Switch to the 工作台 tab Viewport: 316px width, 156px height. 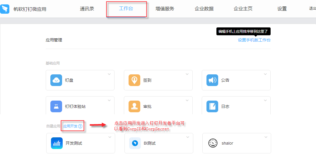point(126,9)
